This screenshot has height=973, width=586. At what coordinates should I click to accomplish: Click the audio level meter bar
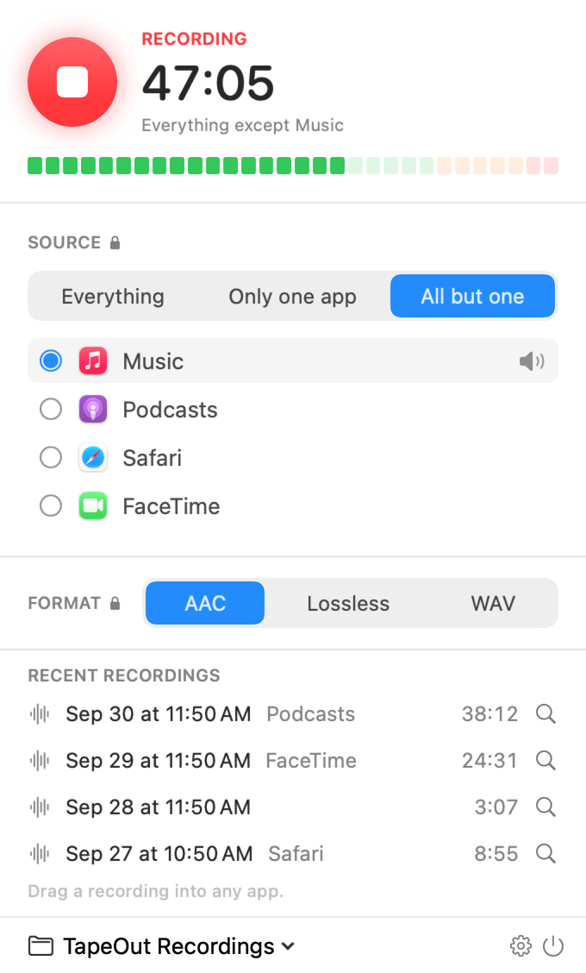pos(293,166)
